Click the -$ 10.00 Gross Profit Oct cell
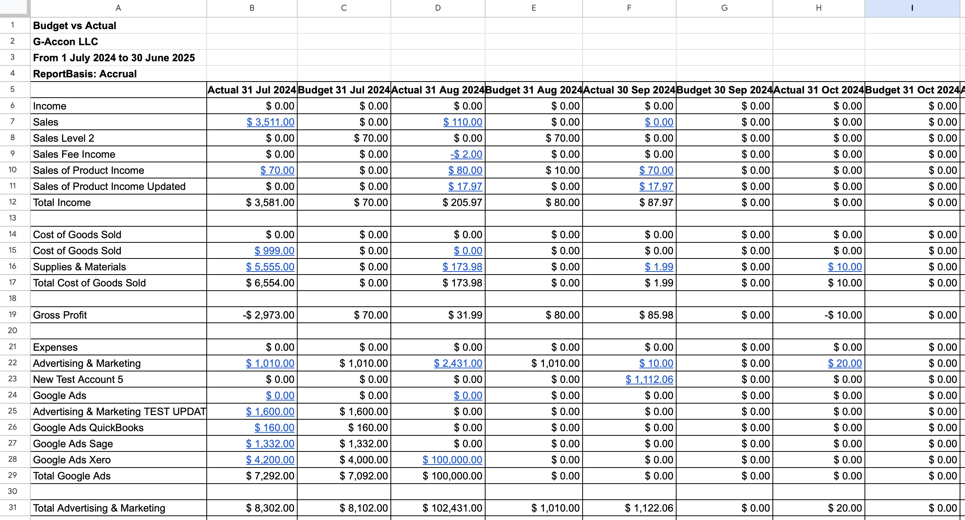Viewport: 965px width, 520px height. [x=819, y=315]
